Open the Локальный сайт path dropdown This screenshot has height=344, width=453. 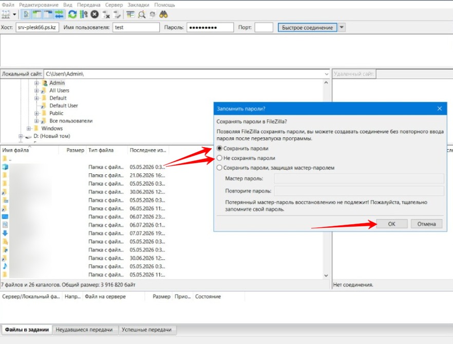coord(327,74)
